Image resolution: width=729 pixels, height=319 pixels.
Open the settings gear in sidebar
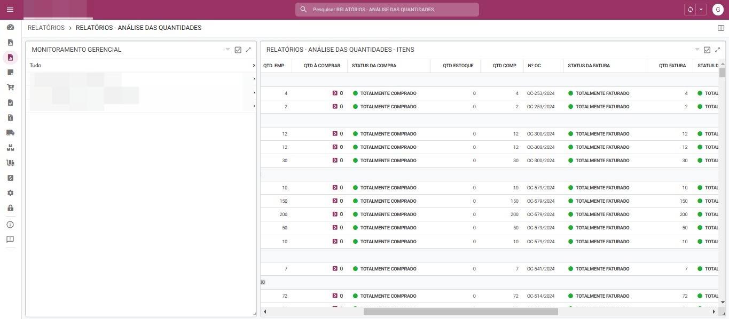coord(10,193)
